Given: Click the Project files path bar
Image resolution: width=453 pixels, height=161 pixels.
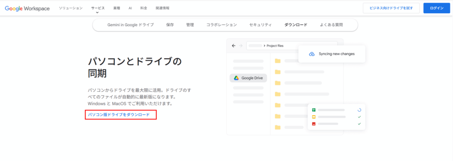Looking at the screenshot, I should click(292, 46).
